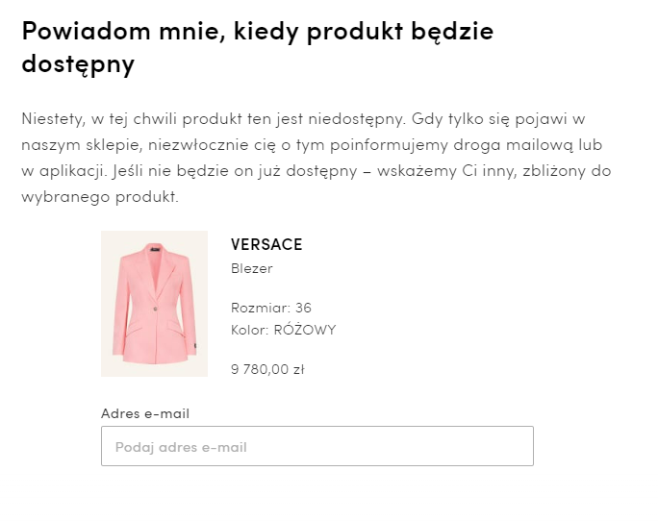Screen dimensions: 658x521
Task: Click the phrase naszym sklepie in the description
Action: [83, 145]
